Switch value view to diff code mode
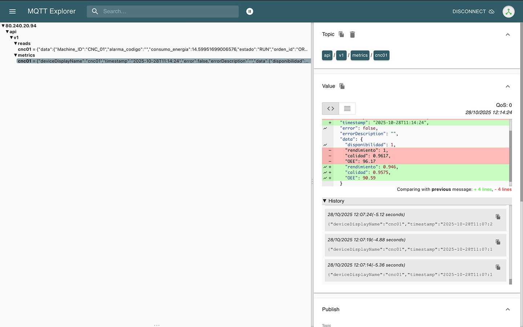The height and width of the screenshot is (327, 523). click(x=331, y=109)
